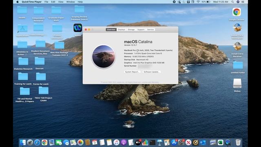Open Google Chrome in the dock
The image size is (261, 147).
click(44, 143)
